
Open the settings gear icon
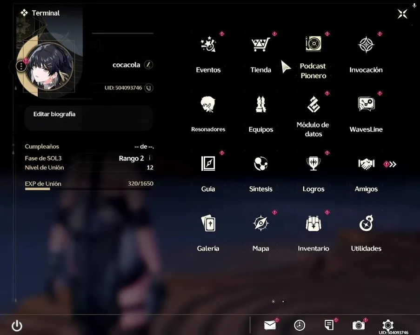point(388,325)
